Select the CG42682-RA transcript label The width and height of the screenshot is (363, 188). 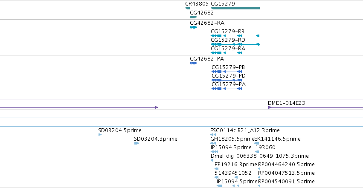[207, 23]
